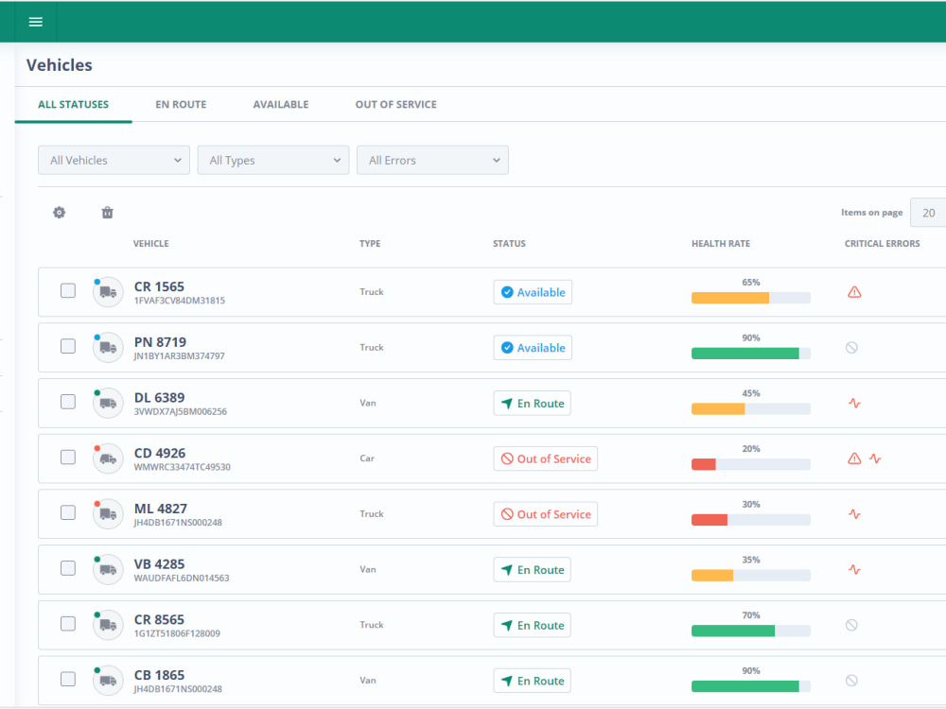The height and width of the screenshot is (709, 946).
Task: Click the vehicle name CR 1565
Action: [159, 286]
